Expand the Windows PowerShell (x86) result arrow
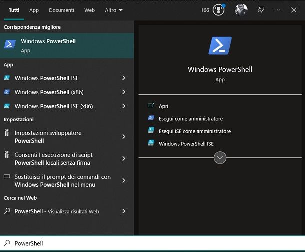 pos(124,92)
